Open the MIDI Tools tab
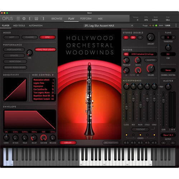The image size is (179, 179). 19,25
